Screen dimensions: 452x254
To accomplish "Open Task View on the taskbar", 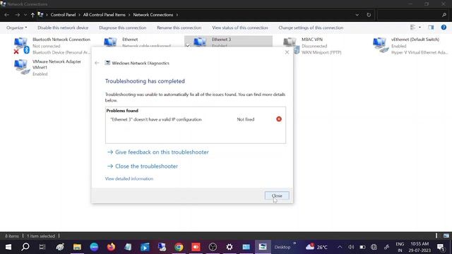I will click(42, 247).
